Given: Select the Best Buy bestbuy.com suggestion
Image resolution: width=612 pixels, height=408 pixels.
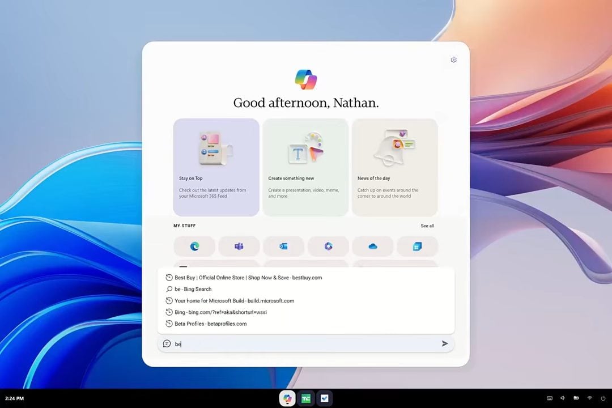Looking at the screenshot, I should tap(306, 278).
